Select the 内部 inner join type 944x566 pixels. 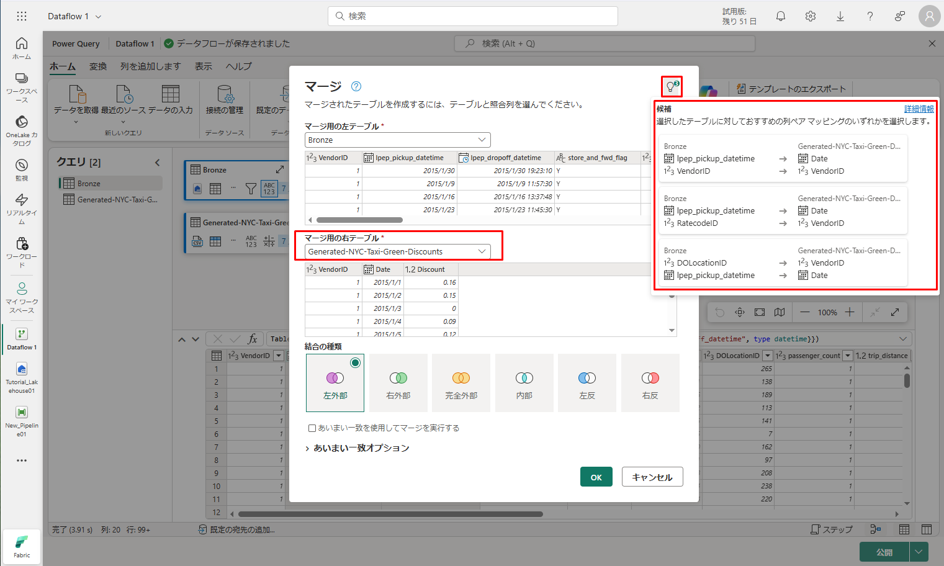(x=524, y=383)
